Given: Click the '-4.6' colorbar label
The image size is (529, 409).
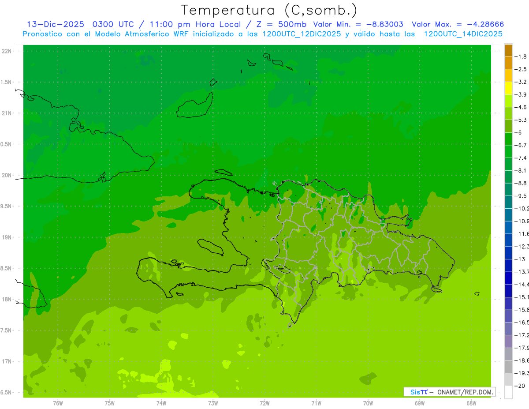Looking at the screenshot, I should pyautogui.click(x=520, y=107).
